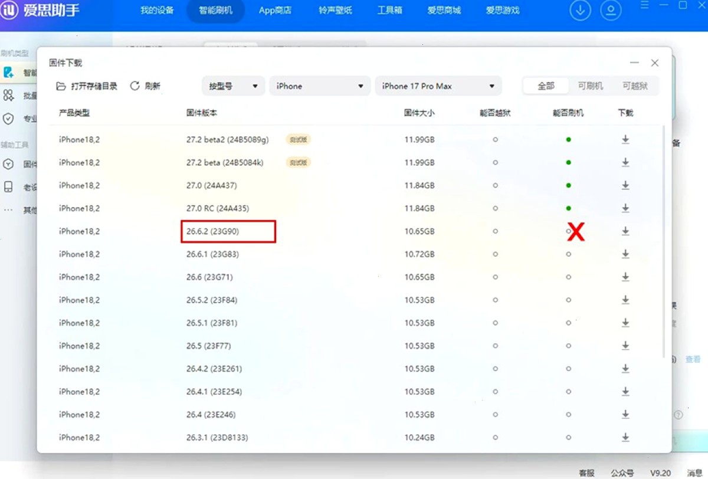Open 我的设备 tab
The width and height of the screenshot is (708, 479).
(x=156, y=11)
